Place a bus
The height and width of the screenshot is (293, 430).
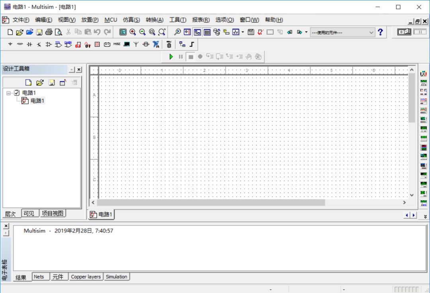point(192,44)
